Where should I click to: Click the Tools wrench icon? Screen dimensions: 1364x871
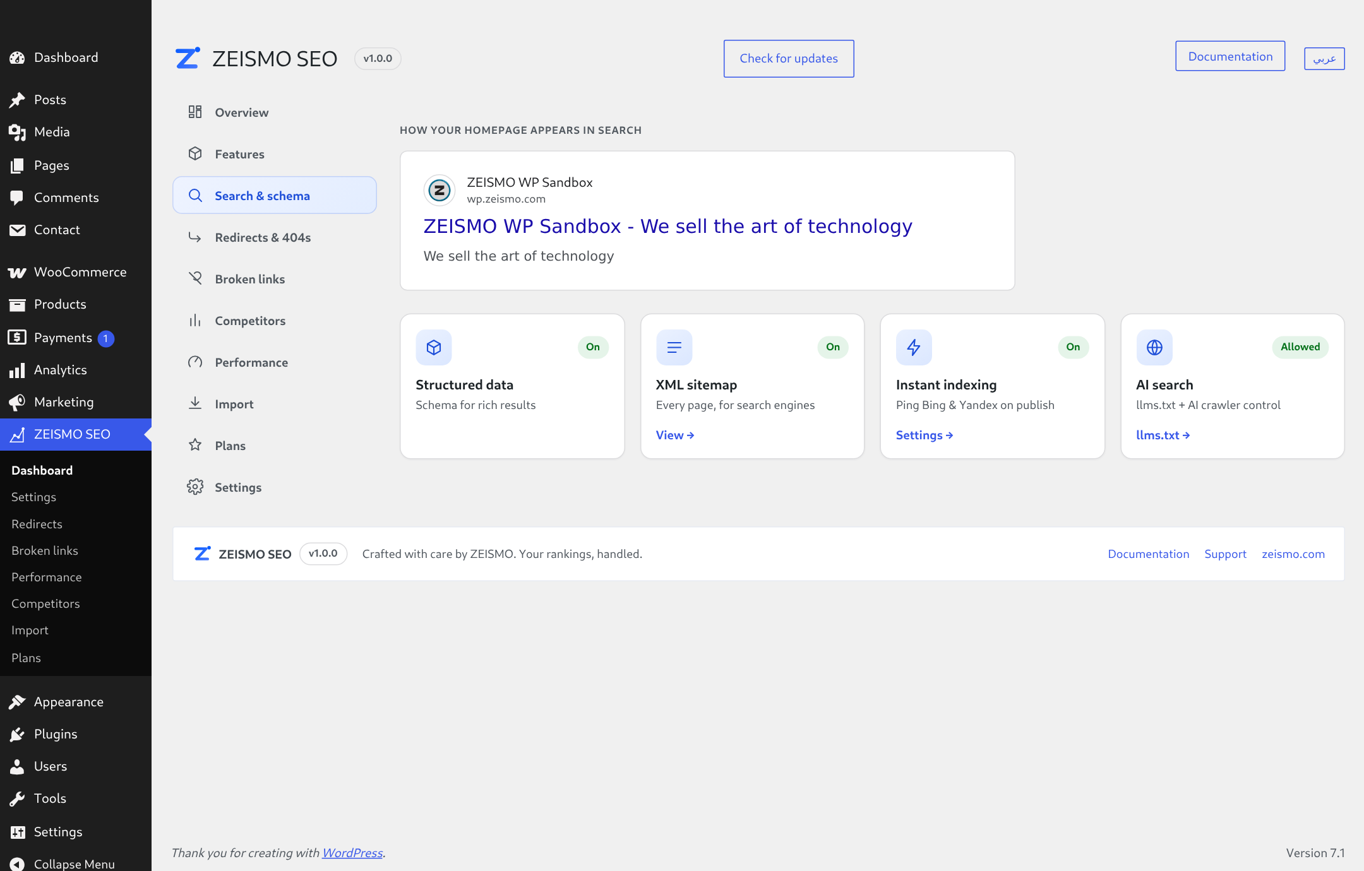pyautogui.click(x=17, y=798)
